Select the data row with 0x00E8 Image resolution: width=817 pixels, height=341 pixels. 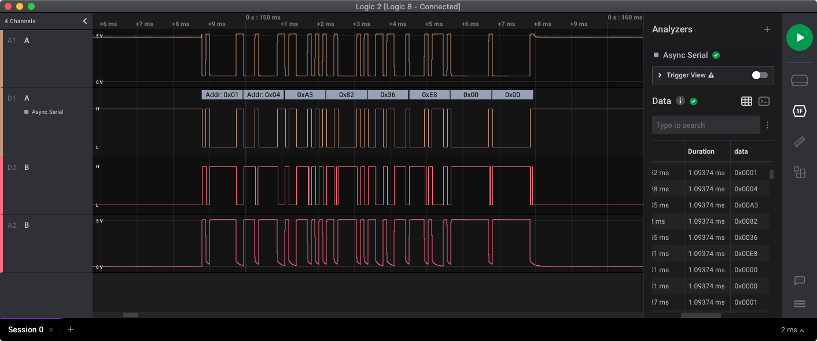711,254
